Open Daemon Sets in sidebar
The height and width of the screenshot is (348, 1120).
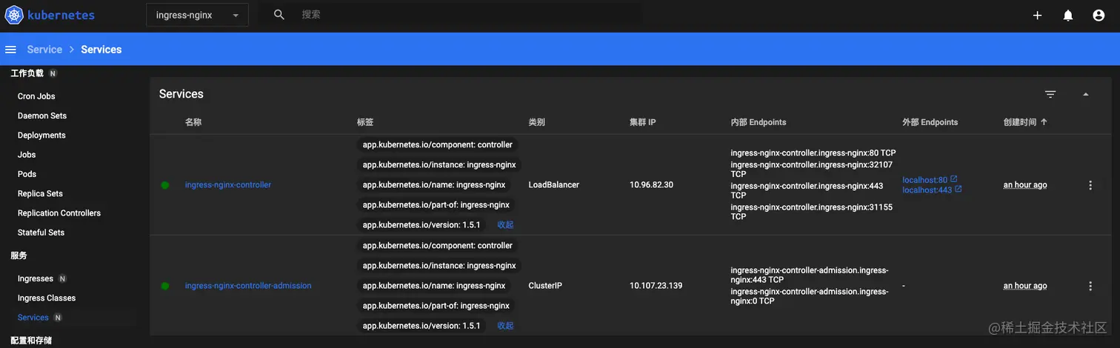(42, 116)
